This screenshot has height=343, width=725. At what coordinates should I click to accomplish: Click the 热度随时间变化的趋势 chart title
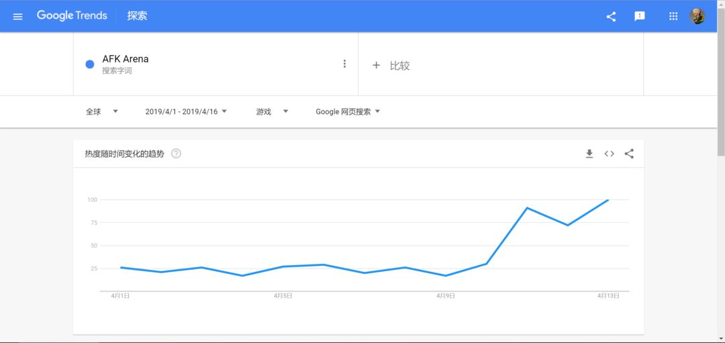click(124, 154)
